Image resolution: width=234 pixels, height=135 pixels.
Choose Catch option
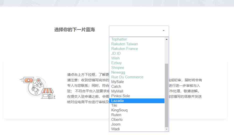click(x=137, y=87)
